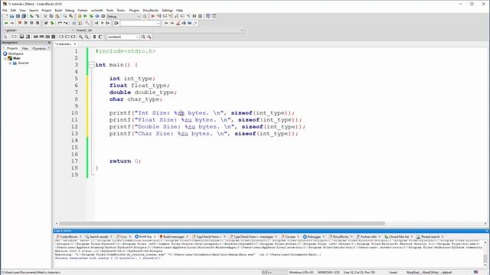This screenshot has height=275, width=490.
Task: Switch to the Cppcheck/Vera++ messages tab
Action: (253, 237)
